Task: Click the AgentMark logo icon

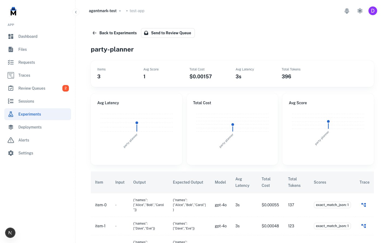Action: coord(13,11)
